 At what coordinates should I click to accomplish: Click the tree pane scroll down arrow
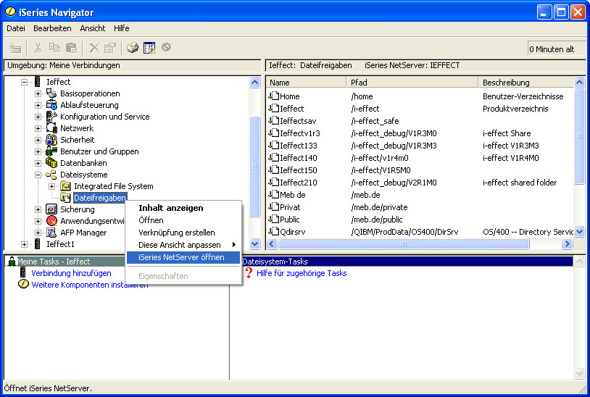tap(254, 245)
